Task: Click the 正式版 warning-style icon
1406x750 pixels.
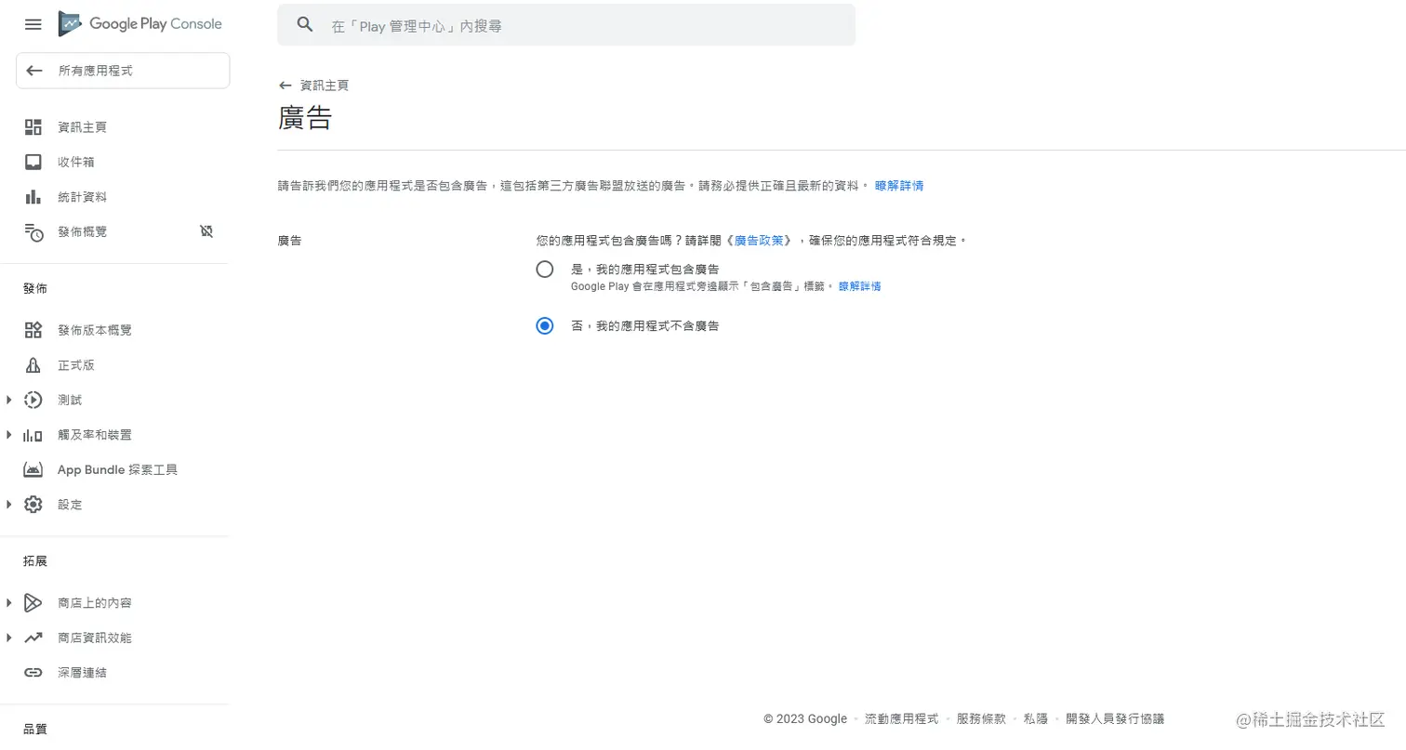Action: [x=33, y=364]
